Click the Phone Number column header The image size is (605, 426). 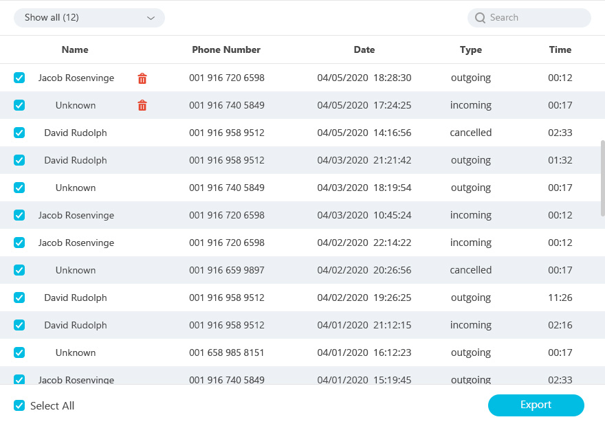pos(226,49)
